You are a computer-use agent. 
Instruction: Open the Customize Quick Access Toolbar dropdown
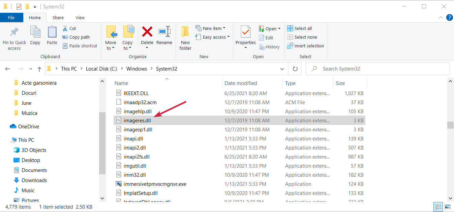(35, 7)
